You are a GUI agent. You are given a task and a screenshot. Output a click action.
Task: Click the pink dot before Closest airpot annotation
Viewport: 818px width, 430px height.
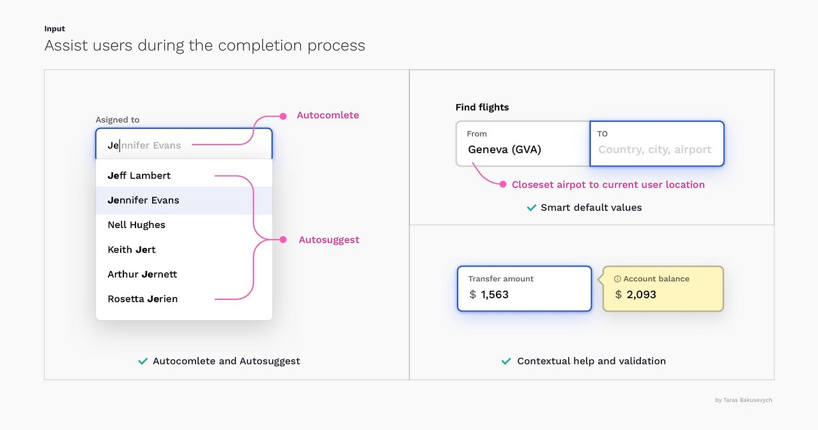[504, 185]
